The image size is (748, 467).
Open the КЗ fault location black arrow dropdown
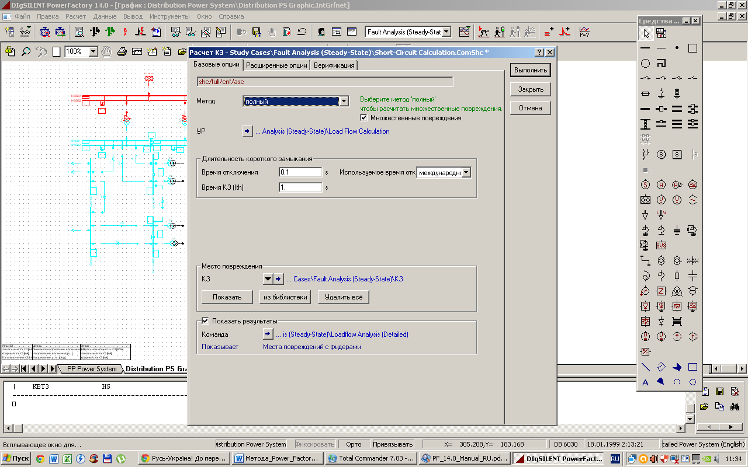[268, 279]
